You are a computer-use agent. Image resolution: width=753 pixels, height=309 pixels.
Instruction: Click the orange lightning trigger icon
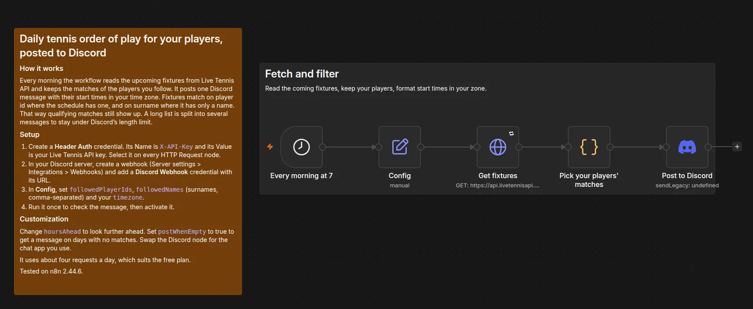270,147
